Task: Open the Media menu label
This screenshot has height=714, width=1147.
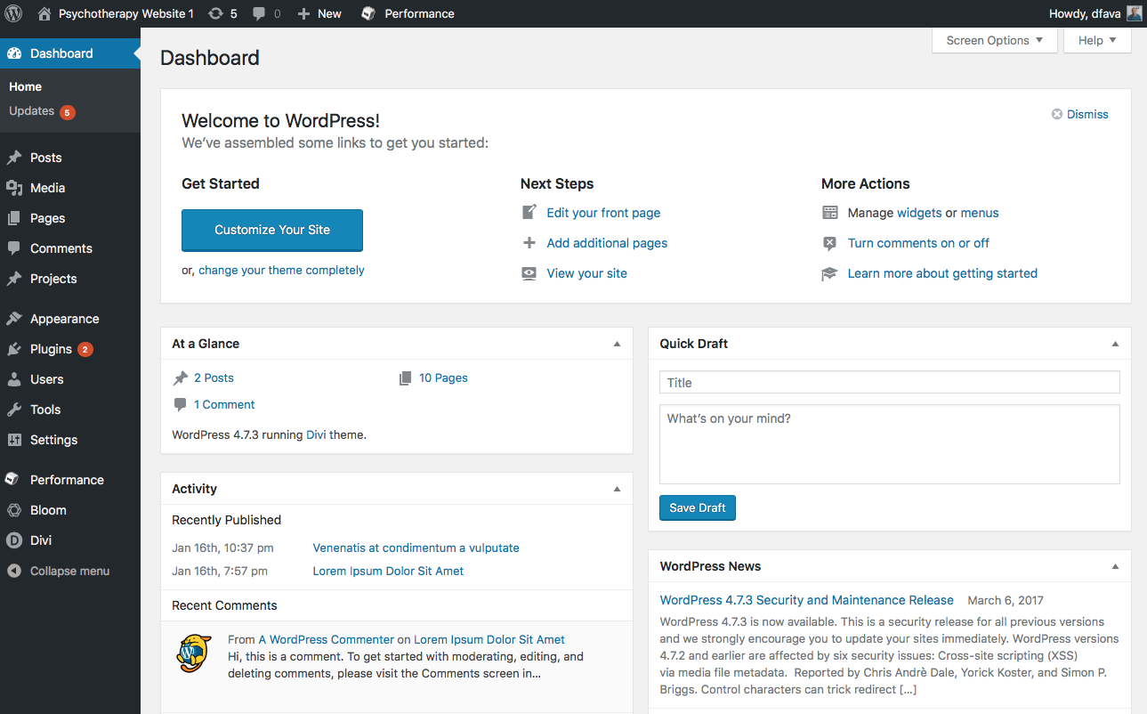Action: (47, 188)
